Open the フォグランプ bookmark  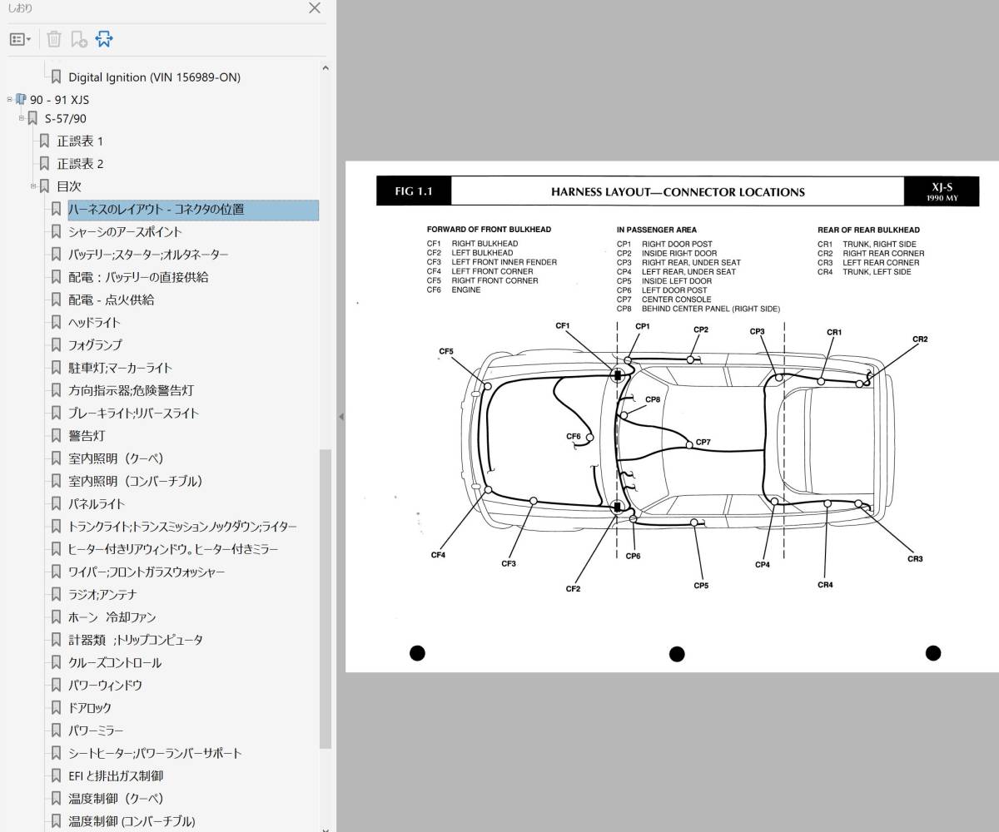pyautogui.click(x=95, y=345)
